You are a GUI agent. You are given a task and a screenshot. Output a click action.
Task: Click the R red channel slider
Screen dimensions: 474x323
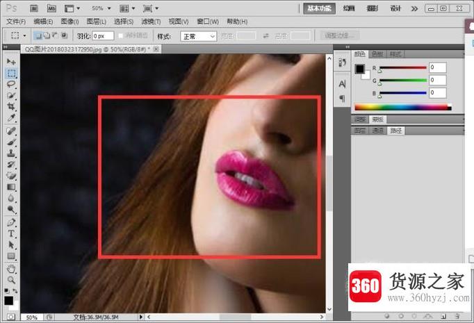point(403,67)
